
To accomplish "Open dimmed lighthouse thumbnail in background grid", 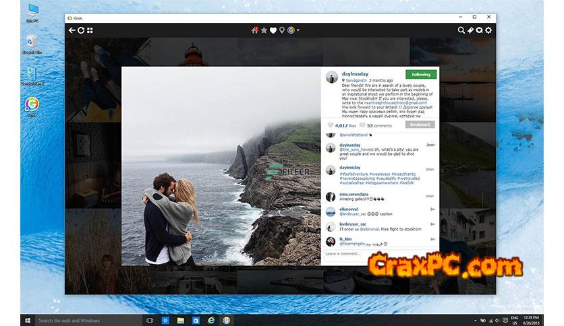I will click(194, 52).
